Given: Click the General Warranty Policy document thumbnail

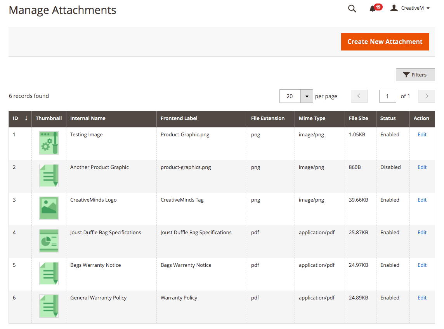Looking at the screenshot, I should 49,306.
